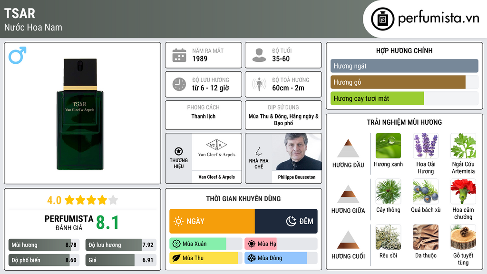Screen dimensions: 487x274
Task: Click the person icon beside age range
Action: pyautogui.click(x=259, y=55)
